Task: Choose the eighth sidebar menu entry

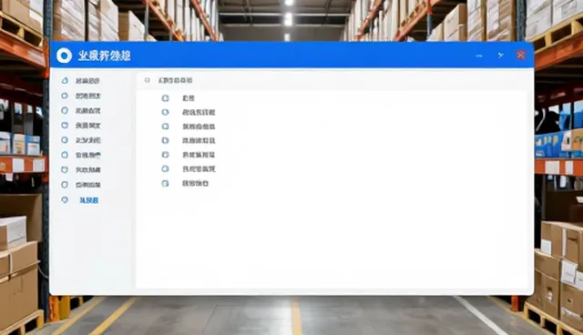Action: click(x=81, y=185)
